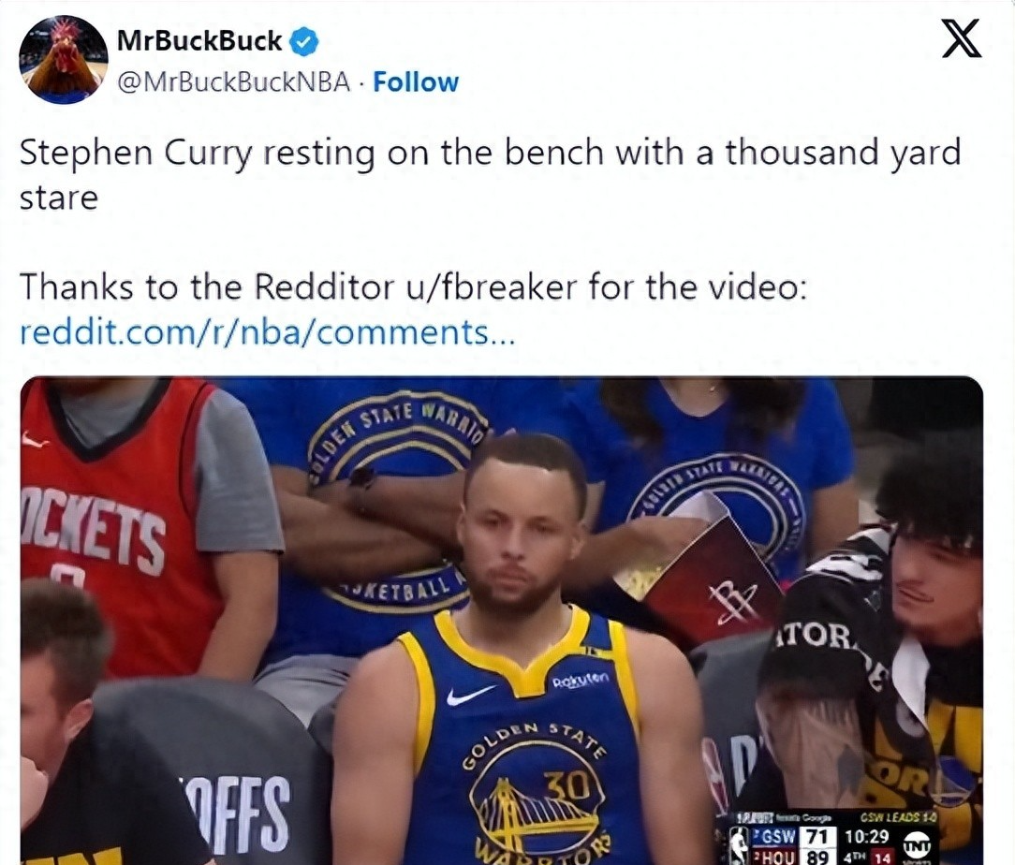Click the GSW LEADS series text

click(897, 818)
